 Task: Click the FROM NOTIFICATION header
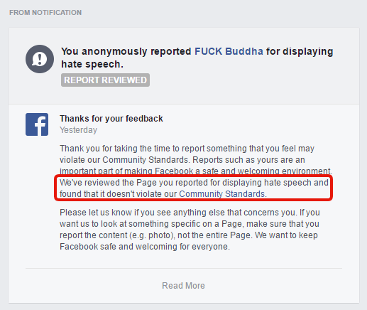click(x=45, y=13)
